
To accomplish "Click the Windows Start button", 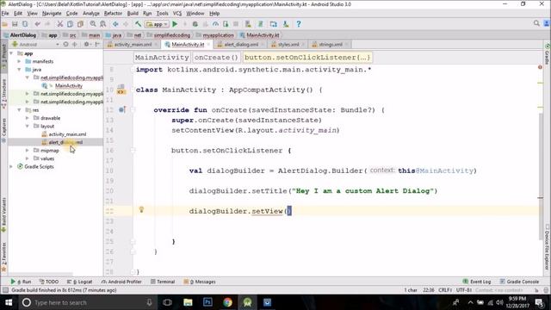I will click(x=9, y=302).
